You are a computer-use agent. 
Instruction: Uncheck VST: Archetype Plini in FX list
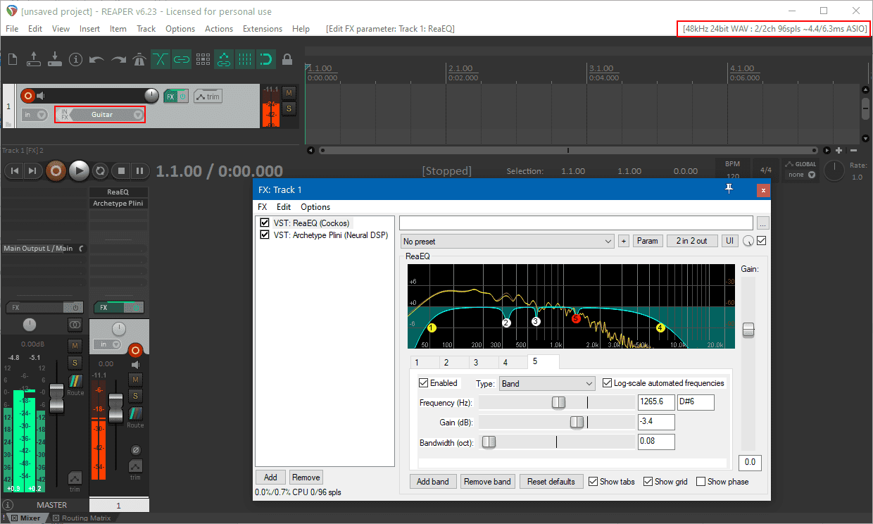coord(265,235)
